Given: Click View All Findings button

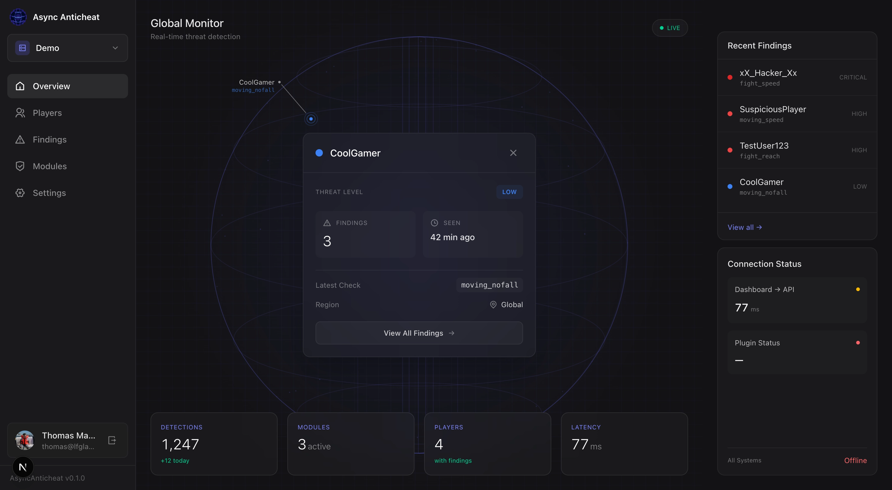Looking at the screenshot, I should tap(419, 333).
